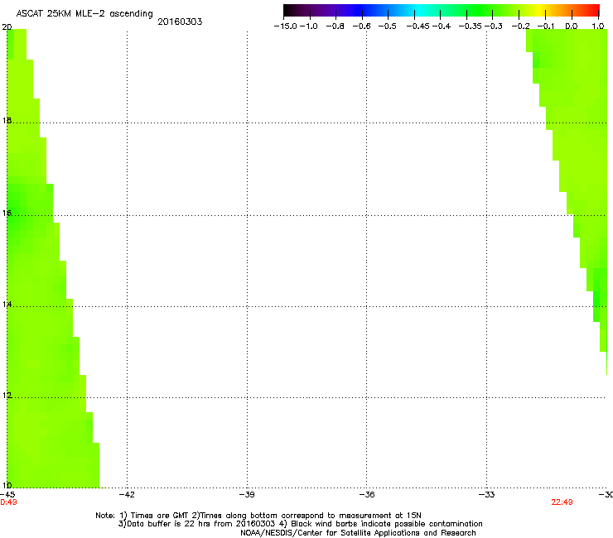Click the red 0:49 time stamp
The image size is (613, 538).
(8, 502)
